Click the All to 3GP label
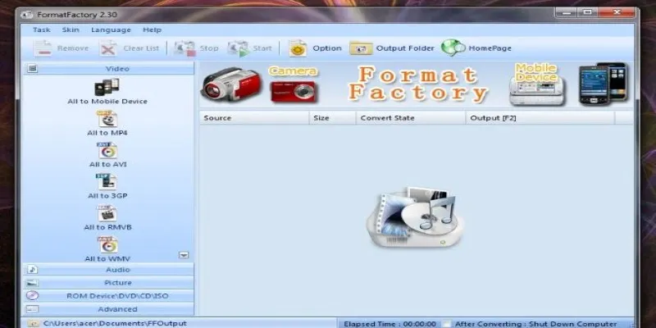 [107, 196]
